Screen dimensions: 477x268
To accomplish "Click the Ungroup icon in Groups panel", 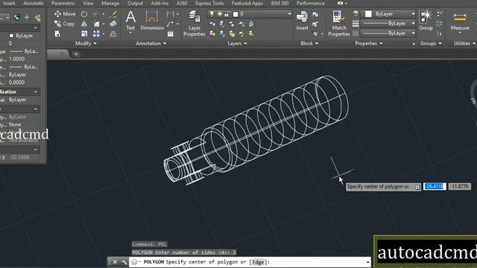I will point(439,14).
